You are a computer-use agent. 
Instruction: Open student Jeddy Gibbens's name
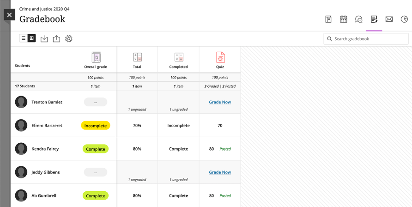point(45,172)
